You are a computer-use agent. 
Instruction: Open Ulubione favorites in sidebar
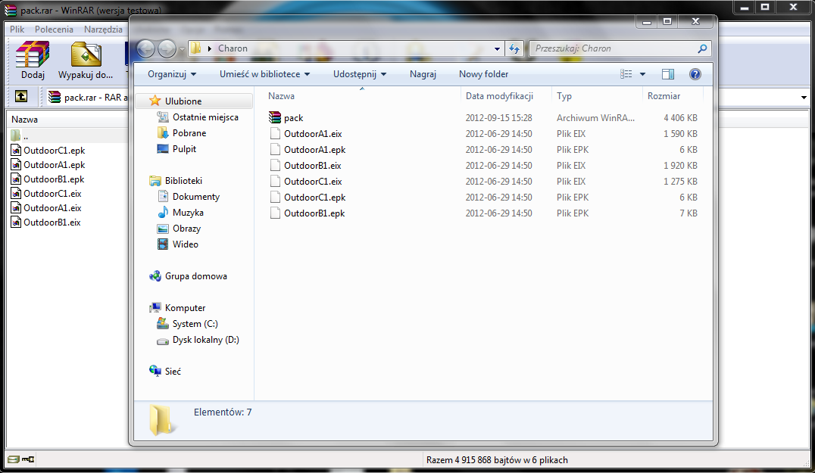[x=183, y=101]
